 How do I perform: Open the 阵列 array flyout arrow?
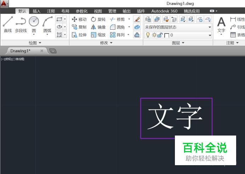pos(129,35)
